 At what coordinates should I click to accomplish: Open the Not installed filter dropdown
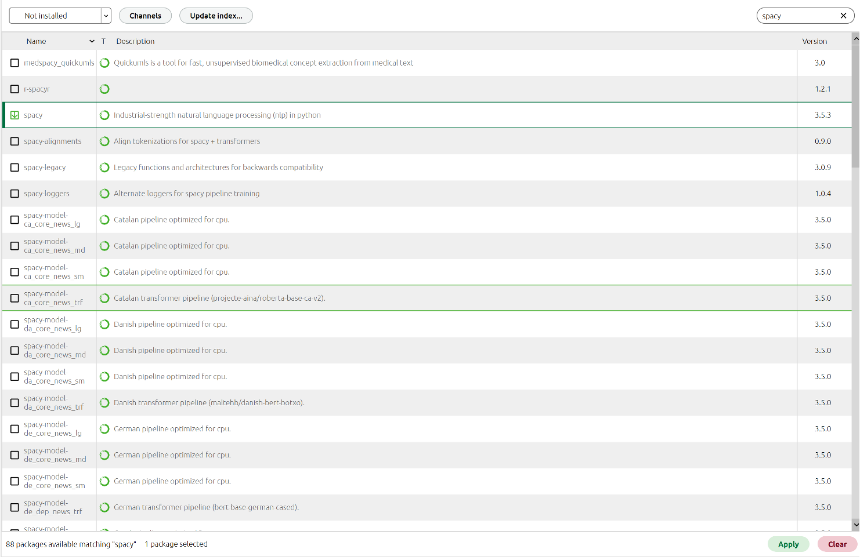(60, 16)
